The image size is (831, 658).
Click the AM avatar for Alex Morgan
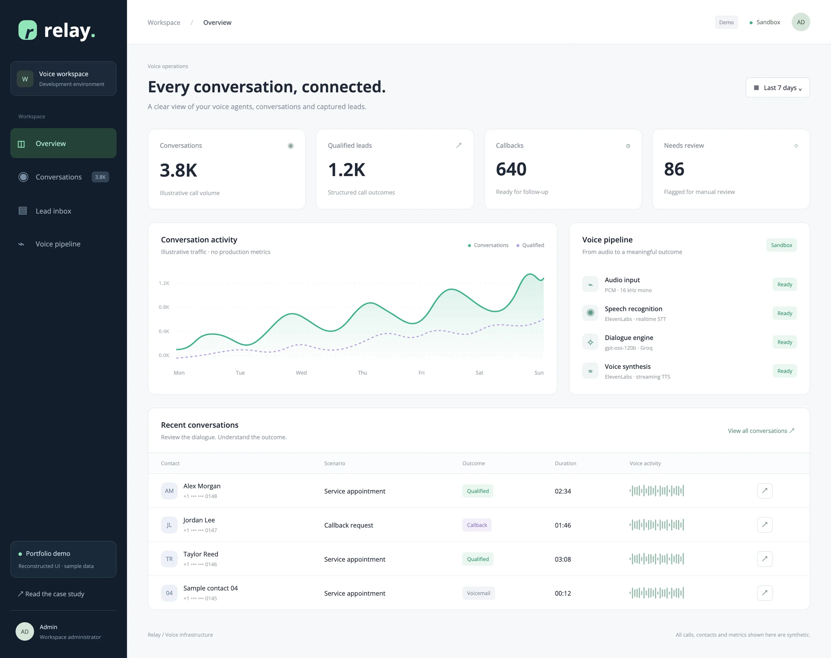tap(169, 491)
